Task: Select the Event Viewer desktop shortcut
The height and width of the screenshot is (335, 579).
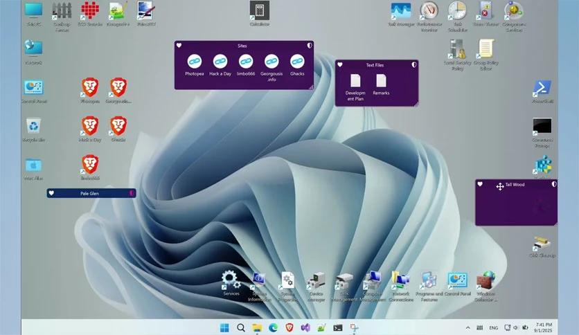Action: pyautogui.click(x=486, y=14)
